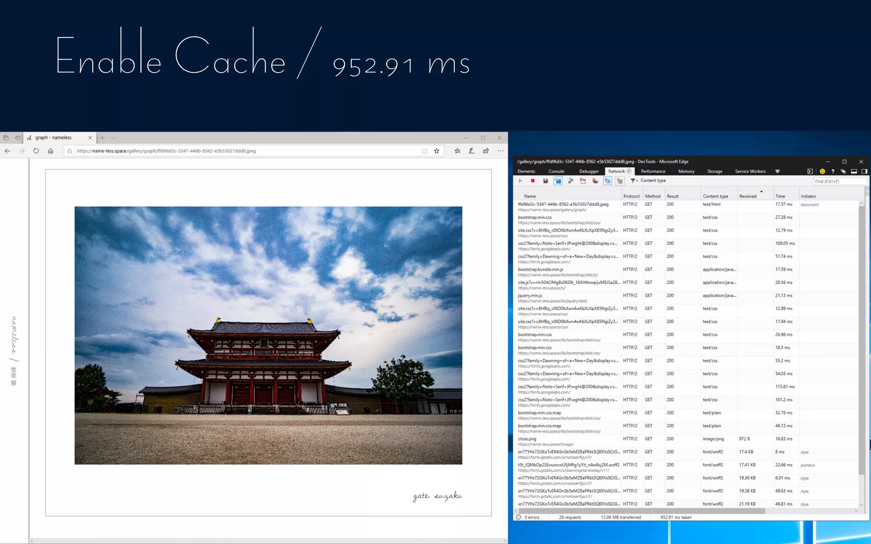Open the Favorites hub icon

(457, 151)
